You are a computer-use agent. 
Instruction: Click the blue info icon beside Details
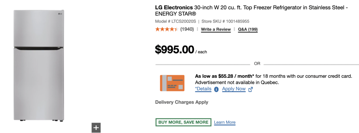click(x=216, y=89)
